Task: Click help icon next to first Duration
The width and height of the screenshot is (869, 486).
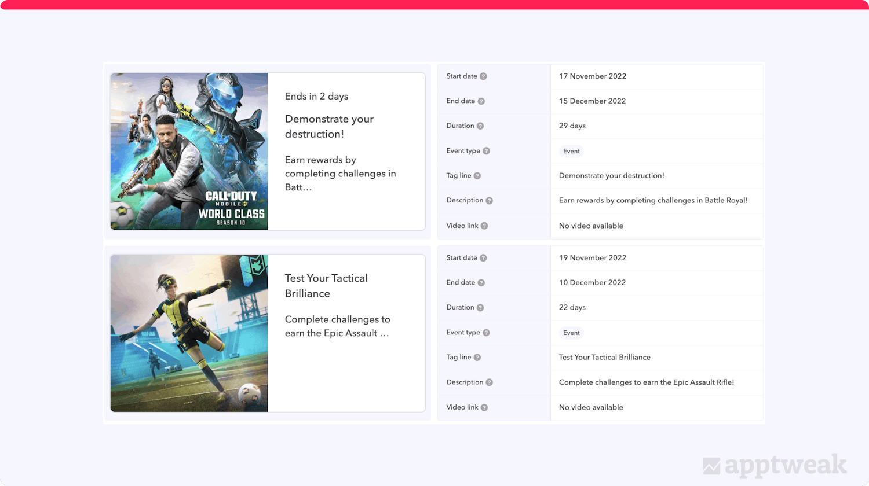Action: click(x=480, y=126)
